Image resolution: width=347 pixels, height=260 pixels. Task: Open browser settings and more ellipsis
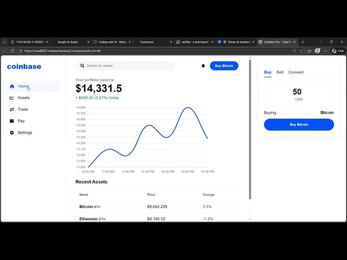tap(325, 51)
